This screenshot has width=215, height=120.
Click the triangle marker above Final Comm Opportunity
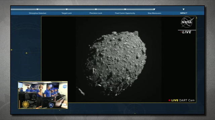125,9
